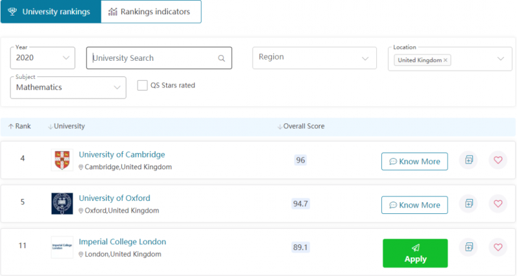Expand the Location dropdown arrow
The height and width of the screenshot is (276, 517).
click(500, 59)
